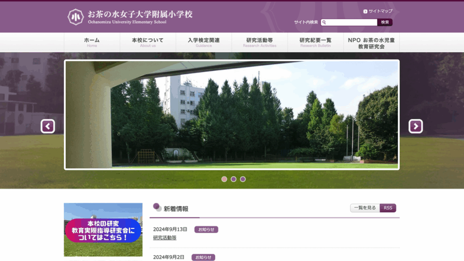Click the site search input field
This screenshot has width=464, height=261.
click(352, 22)
